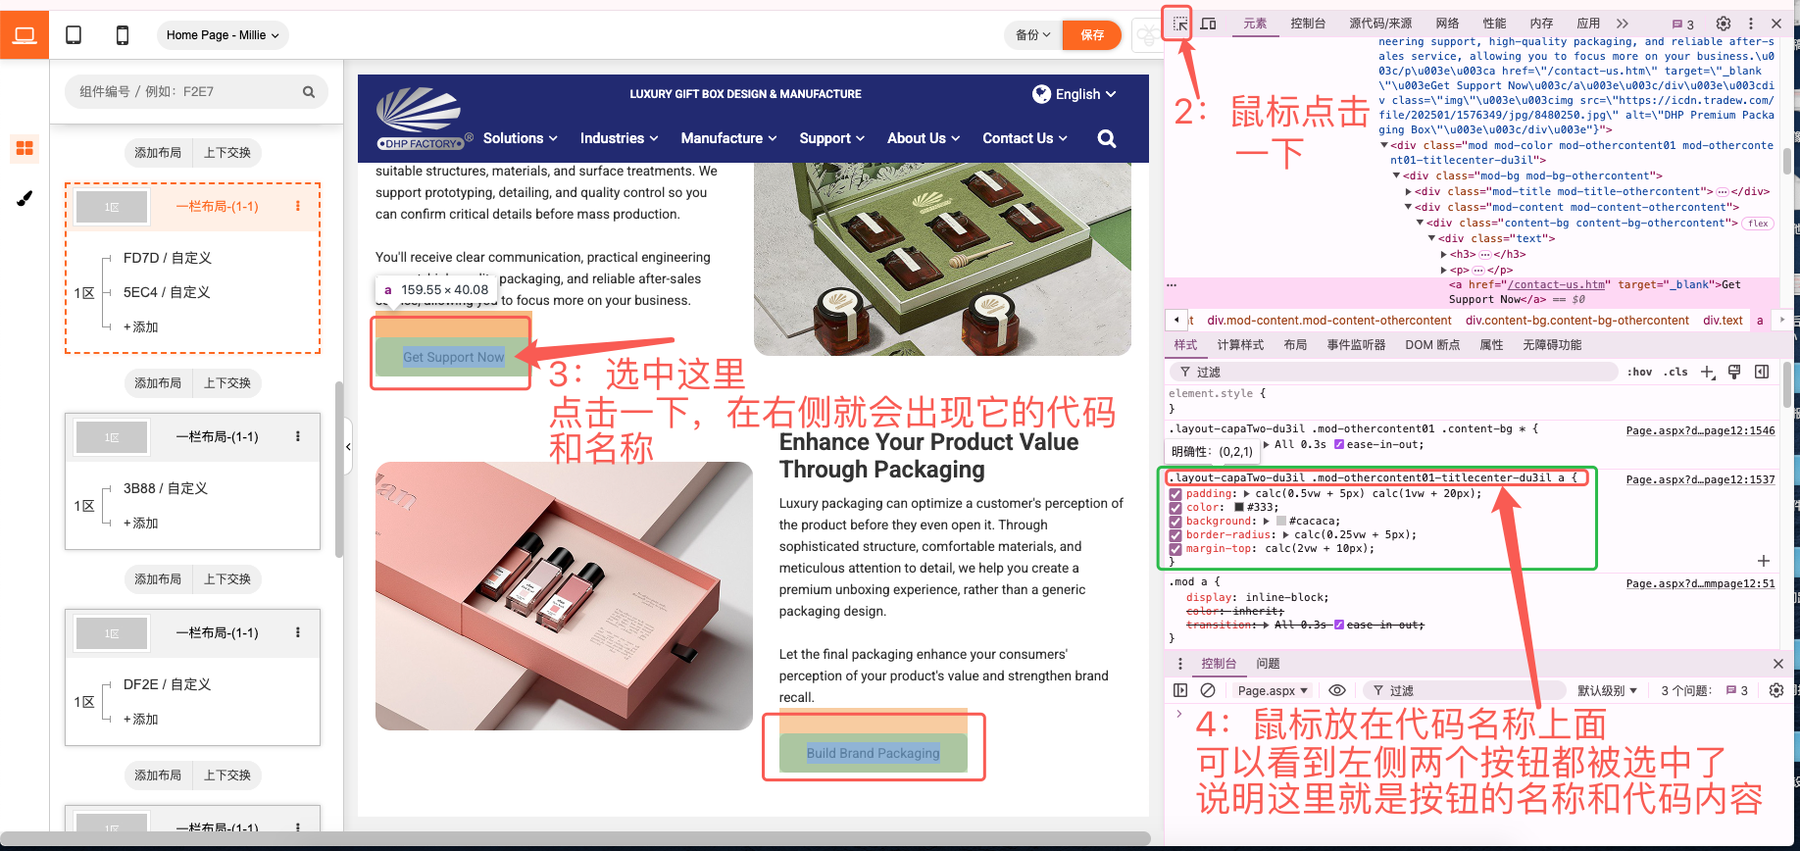Open the Home Page - Millie dropdown
1800x851 pixels.
click(223, 35)
